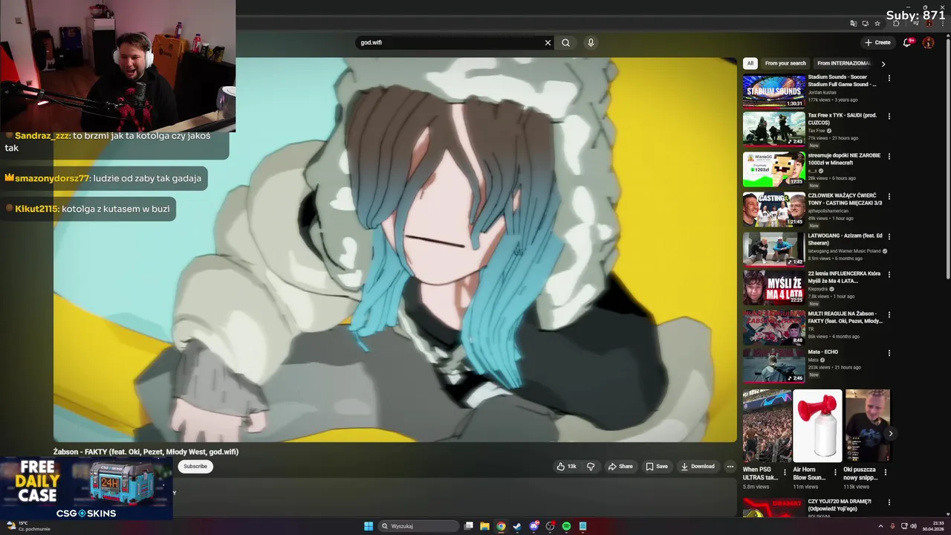Open more actions below the video
The width and height of the screenshot is (951, 535).
pos(730,467)
